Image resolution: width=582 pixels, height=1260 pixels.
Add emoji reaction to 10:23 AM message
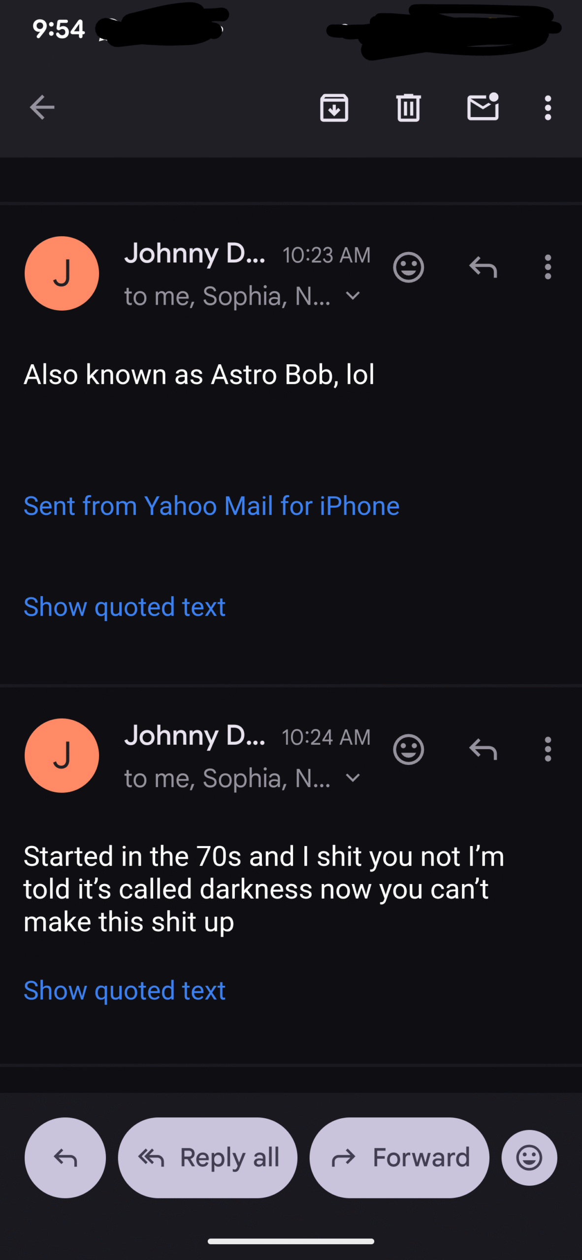tap(408, 267)
